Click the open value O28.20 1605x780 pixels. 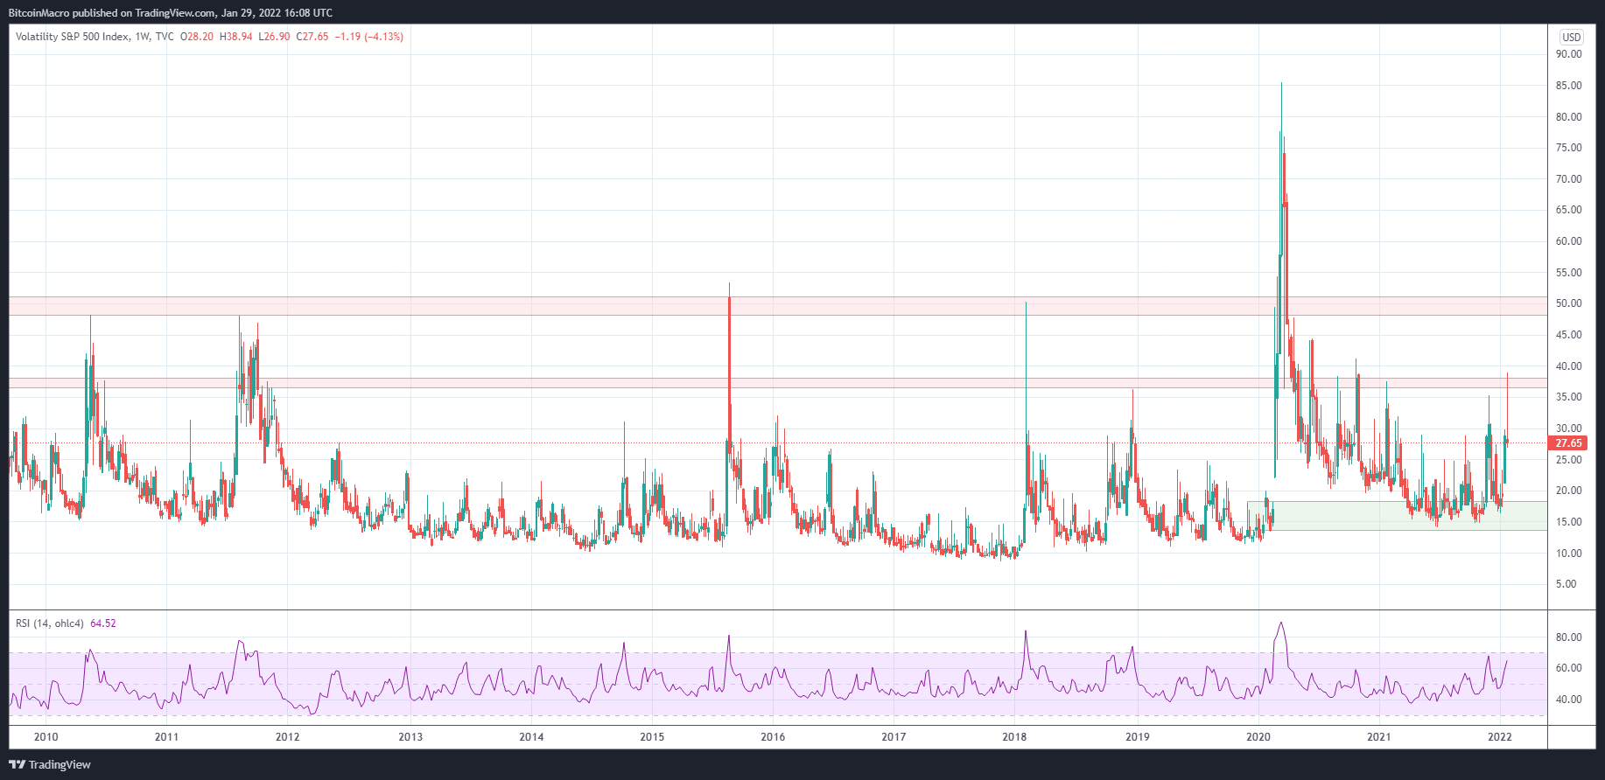coord(197,37)
